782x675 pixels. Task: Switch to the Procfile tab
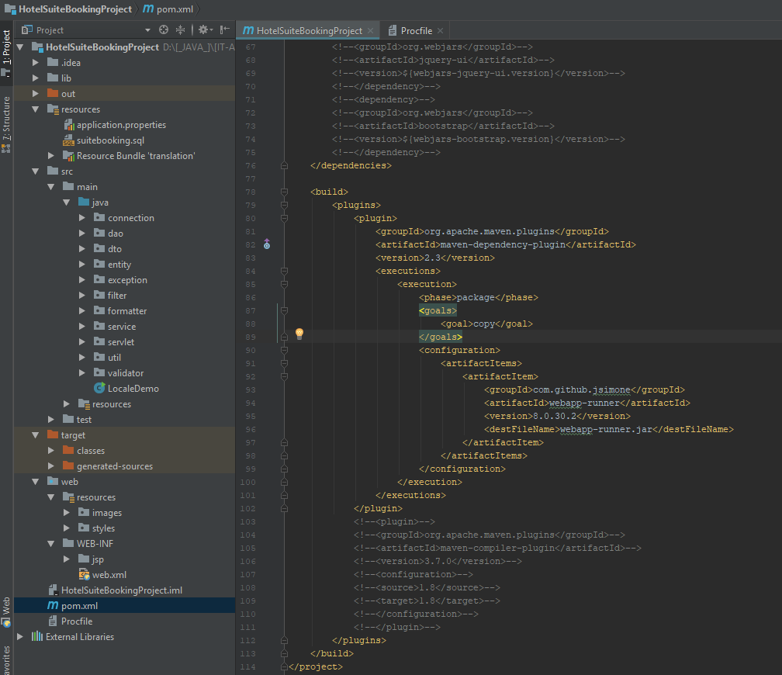(x=416, y=31)
